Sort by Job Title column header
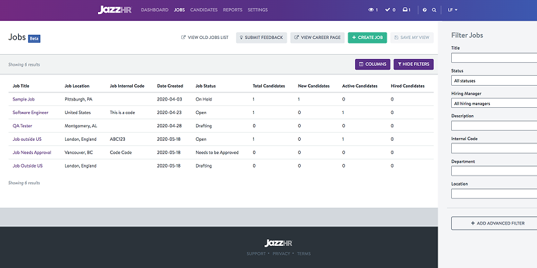This screenshot has height=268, width=537. [21, 86]
